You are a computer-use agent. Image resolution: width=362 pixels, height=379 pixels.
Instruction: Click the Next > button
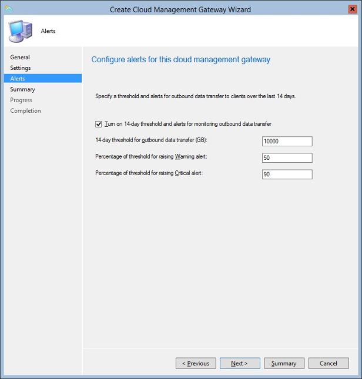pyautogui.click(x=240, y=363)
